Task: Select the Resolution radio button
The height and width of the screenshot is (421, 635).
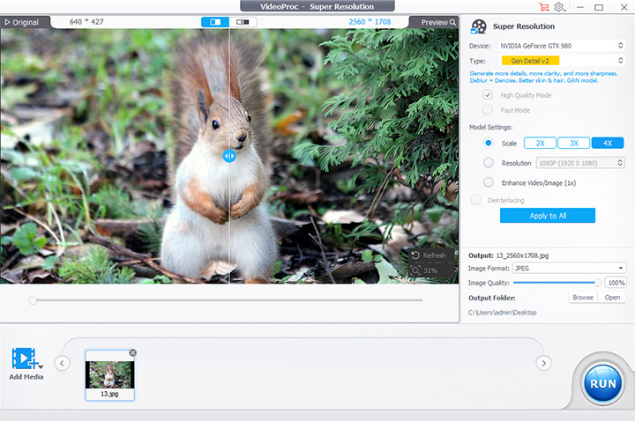Action: [489, 163]
